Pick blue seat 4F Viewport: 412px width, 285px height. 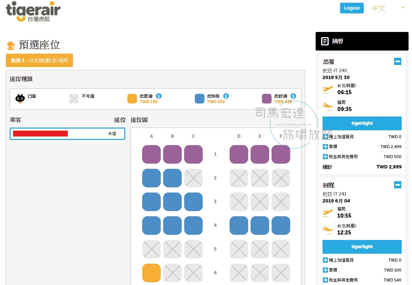pos(281,226)
